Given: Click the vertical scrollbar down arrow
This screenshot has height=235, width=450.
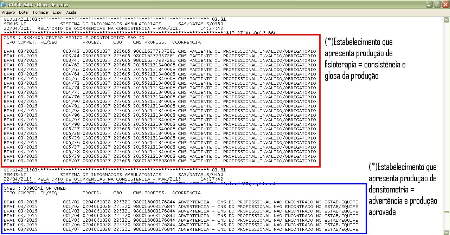Looking at the screenshot, I should pos(446,231).
